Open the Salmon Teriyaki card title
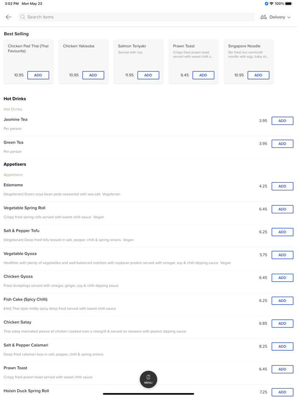Image resolution: width=297 pixels, height=397 pixels. (x=132, y=46)
